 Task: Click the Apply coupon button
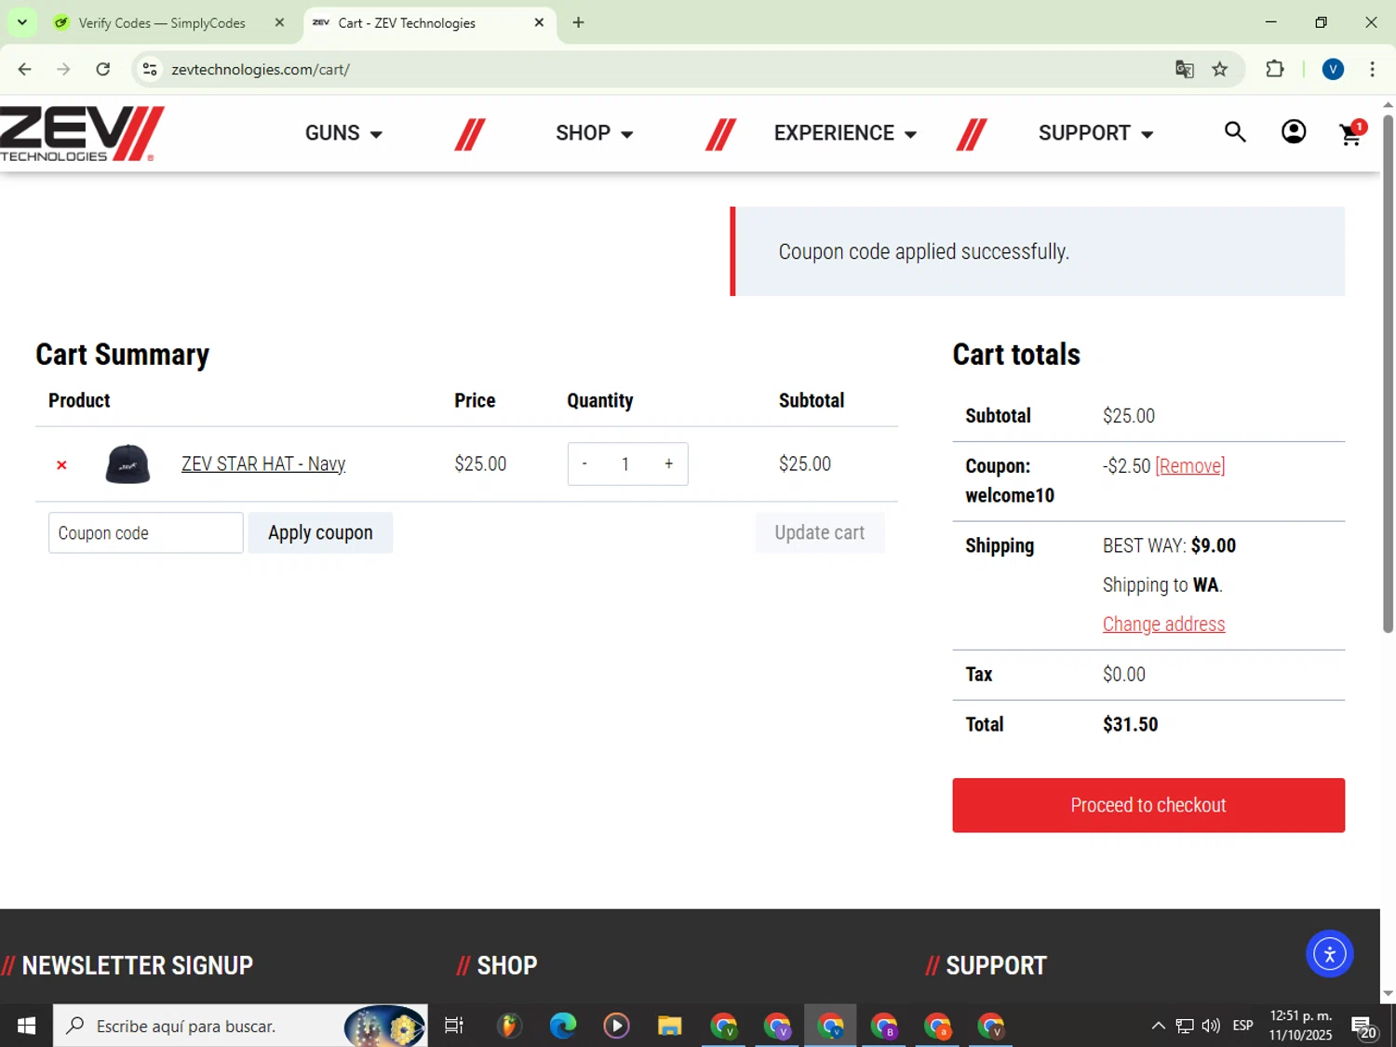320,533
